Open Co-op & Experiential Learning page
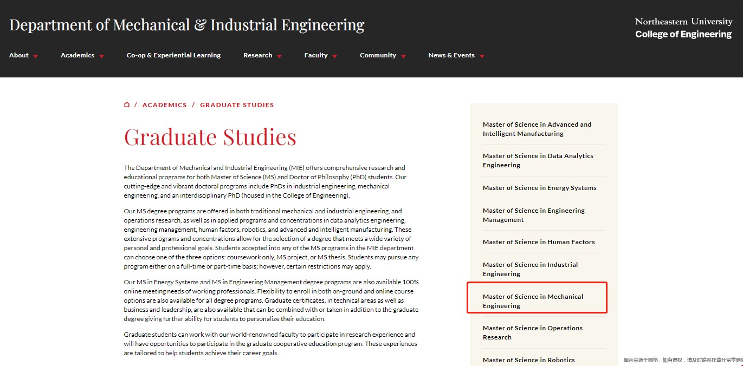Image resolution: width=743 pixels, height=366 pixels. tap(173, 55)
